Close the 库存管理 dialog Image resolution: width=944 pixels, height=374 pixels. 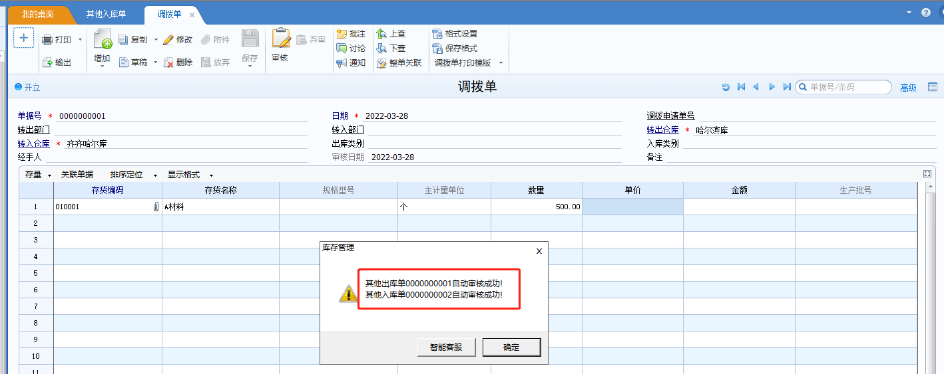[539, 250]
